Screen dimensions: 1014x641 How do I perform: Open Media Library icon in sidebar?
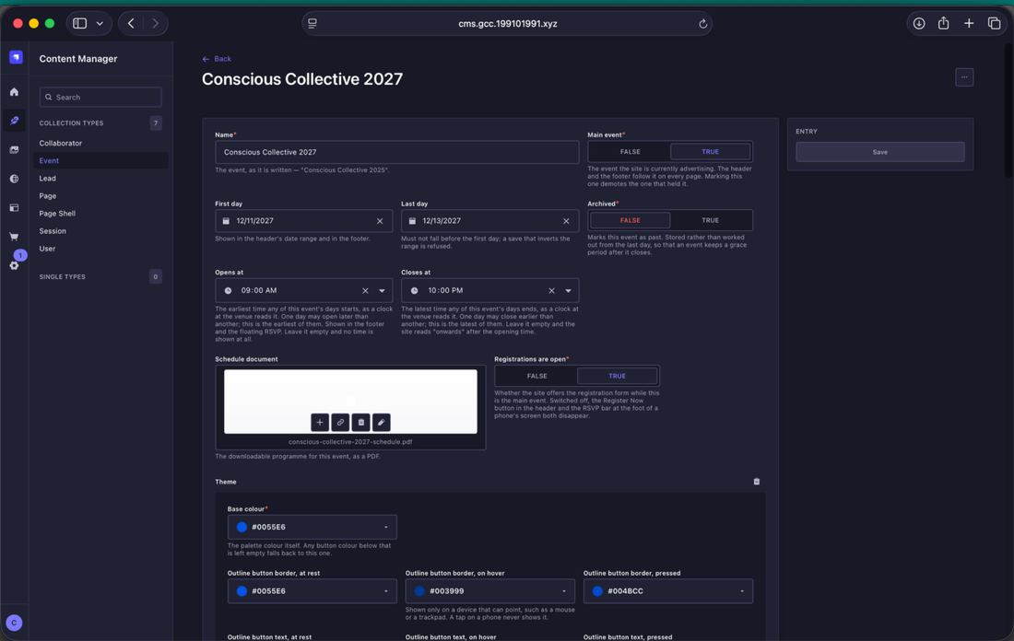(x=14, y=150)
